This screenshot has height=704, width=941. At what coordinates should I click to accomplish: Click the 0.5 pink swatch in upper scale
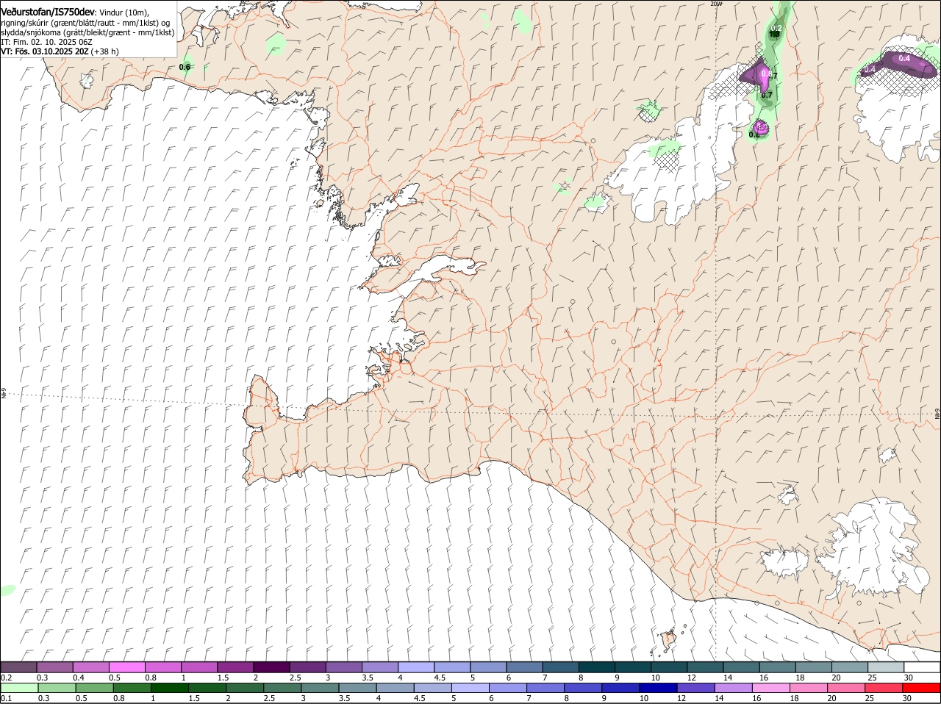click(126, 667)
